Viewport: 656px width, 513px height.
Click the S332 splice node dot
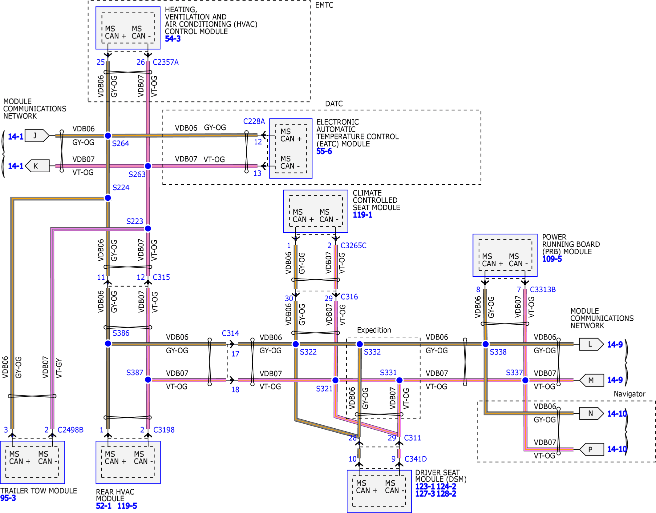pyautogui.click(x=359, y=344)
